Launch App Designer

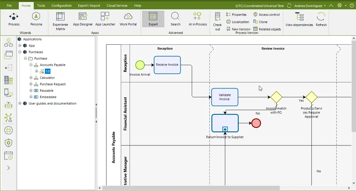pos(83,19)
